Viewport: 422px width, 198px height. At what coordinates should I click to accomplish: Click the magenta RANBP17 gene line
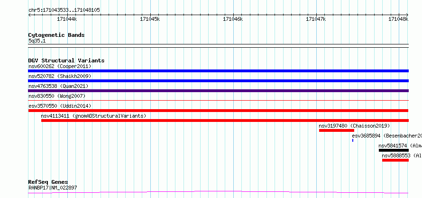click(x=218, y=192)
